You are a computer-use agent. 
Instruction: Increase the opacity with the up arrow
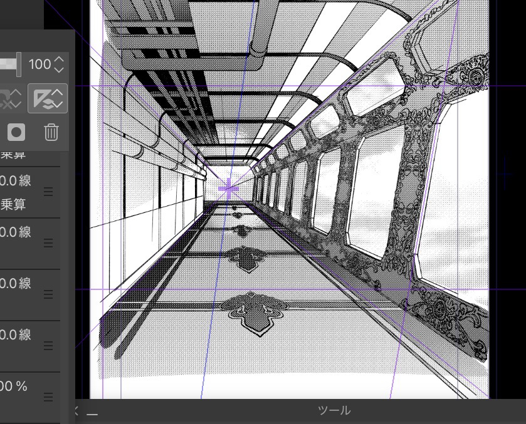(60, 59)
